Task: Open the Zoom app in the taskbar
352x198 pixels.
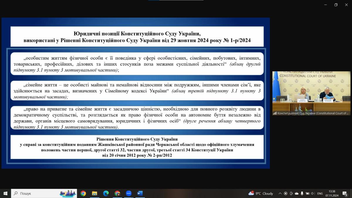Action: pyautogui.click(x=128, y=193)
